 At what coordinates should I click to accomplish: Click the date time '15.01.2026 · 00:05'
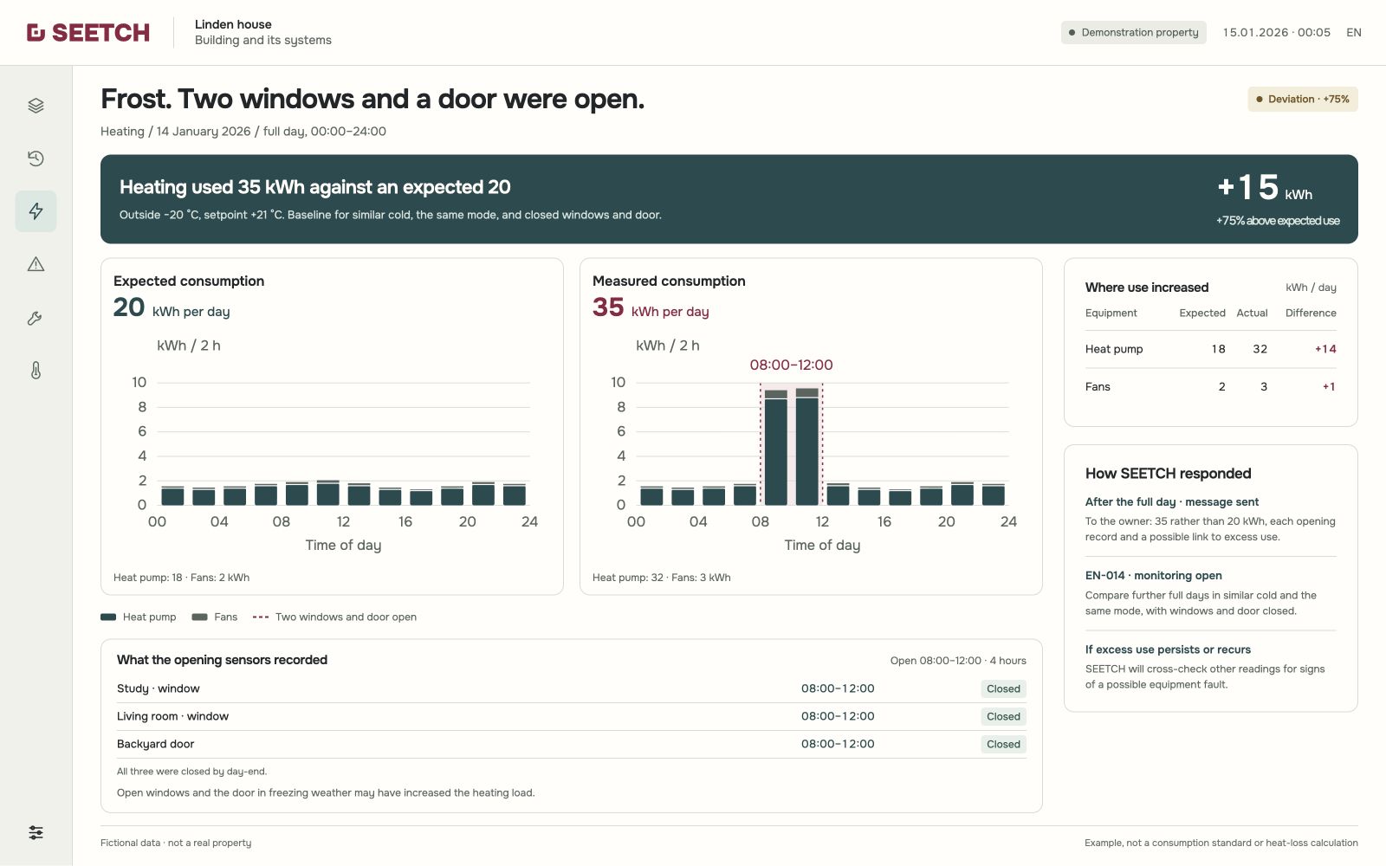click(x=1276, y=33)
